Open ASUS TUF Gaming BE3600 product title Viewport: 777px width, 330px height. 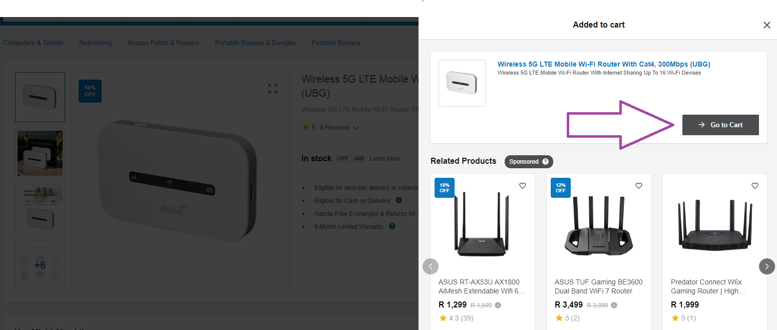point(599,286)
